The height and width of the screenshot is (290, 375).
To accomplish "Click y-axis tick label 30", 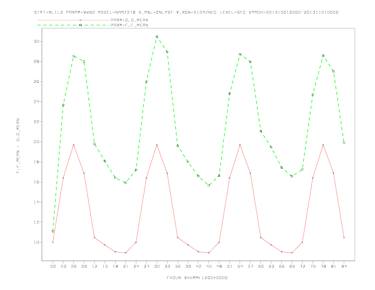I will pyautogui.click(x=36, y=41).
